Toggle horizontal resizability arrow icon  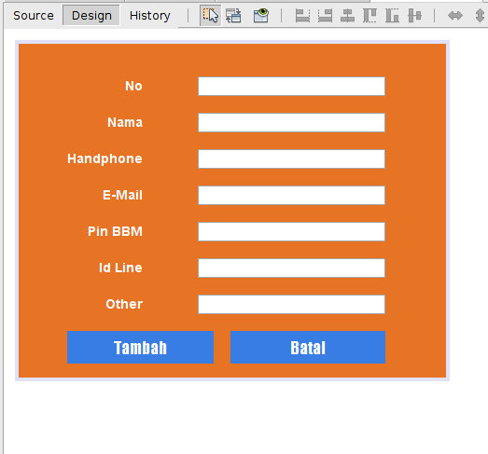coord(455,15)
